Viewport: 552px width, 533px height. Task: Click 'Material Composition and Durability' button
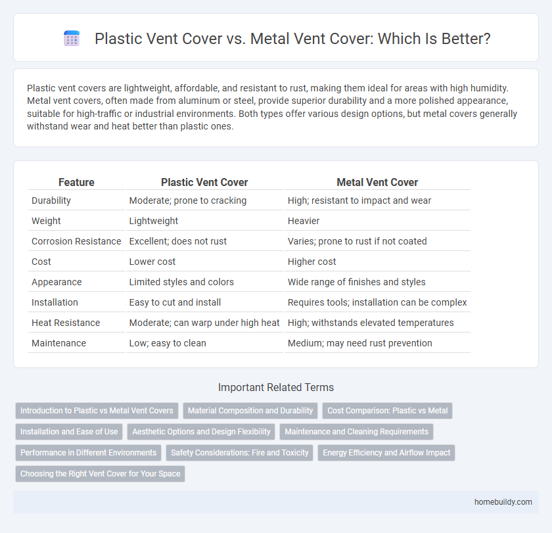tap(250, 411)
